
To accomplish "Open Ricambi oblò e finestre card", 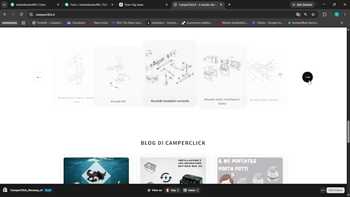I will coord(267,77).
